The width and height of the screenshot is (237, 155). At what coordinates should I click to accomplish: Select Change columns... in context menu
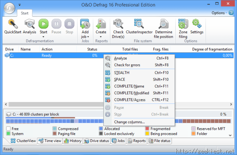(x=129, y=122)
